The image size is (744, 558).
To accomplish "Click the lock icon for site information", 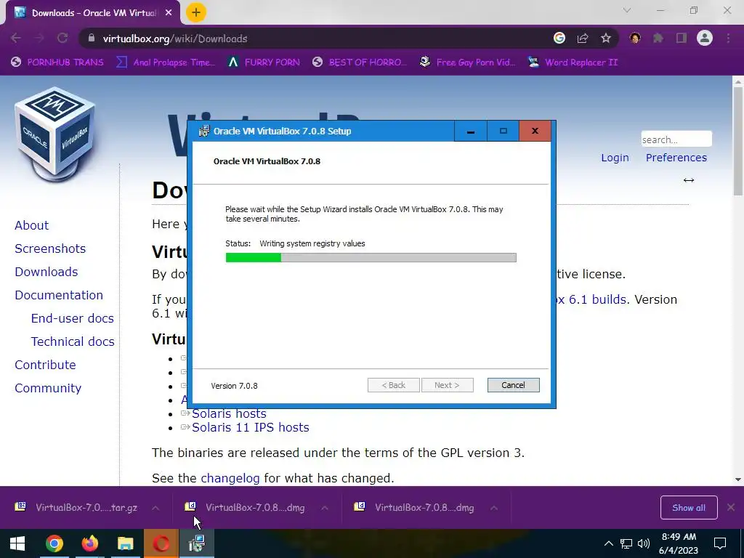I will pos(92,39).
